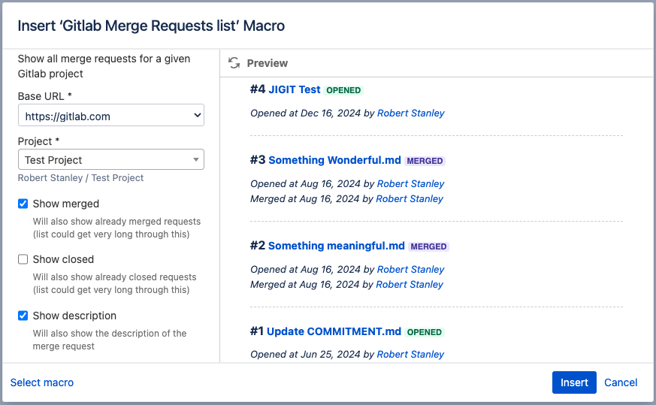Open the Update COMMITMENT.md merge request
Viewport: 656px width, 405px height.
[334, 331]
